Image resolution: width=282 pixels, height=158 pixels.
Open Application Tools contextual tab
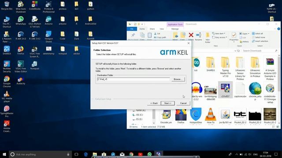pyautogui.click(x=175, y=25)
